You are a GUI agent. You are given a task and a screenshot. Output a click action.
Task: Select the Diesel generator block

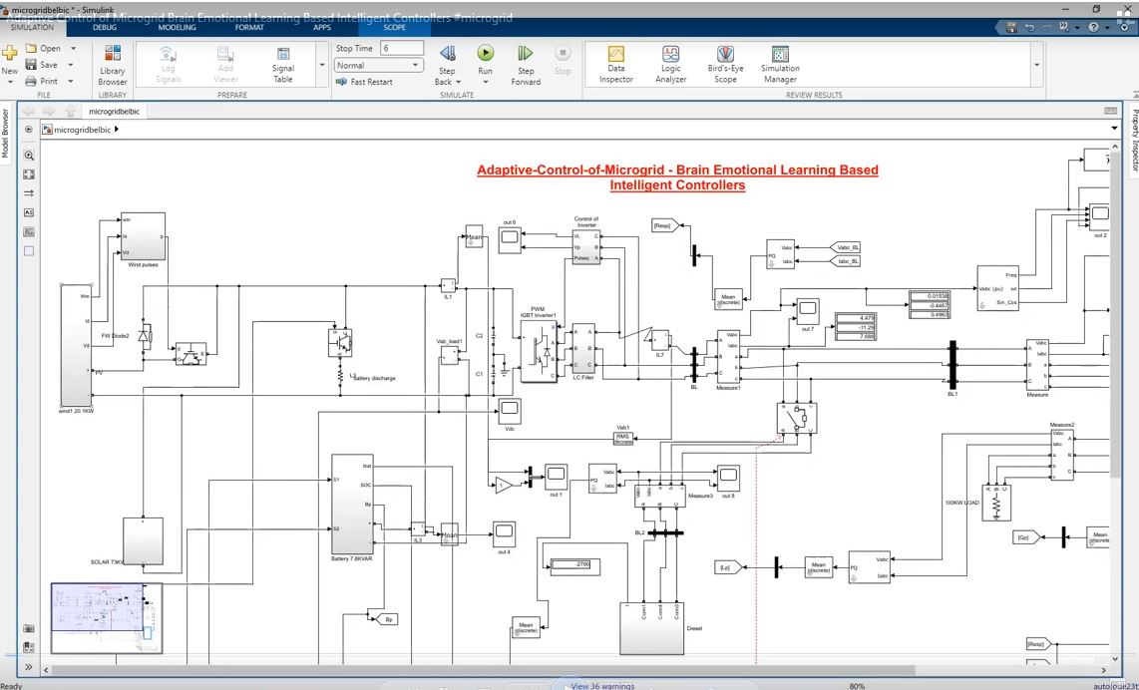(651, 628)
